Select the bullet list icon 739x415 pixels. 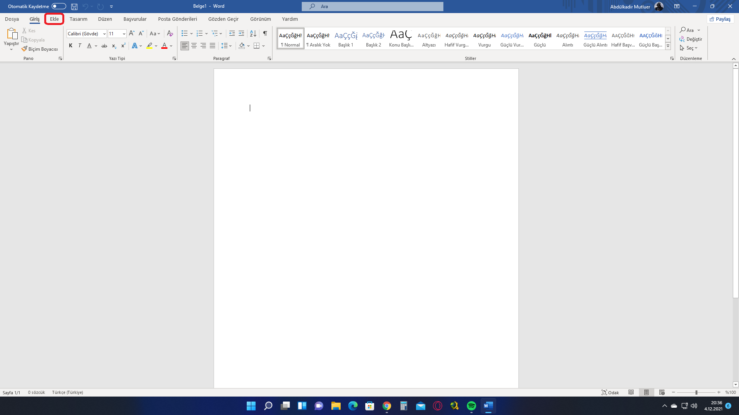[184, 33]
